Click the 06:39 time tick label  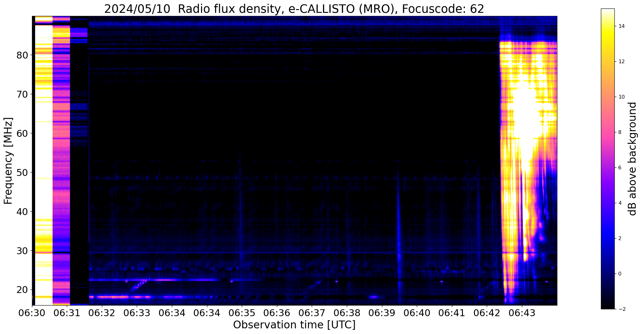(x=382, y=313)
